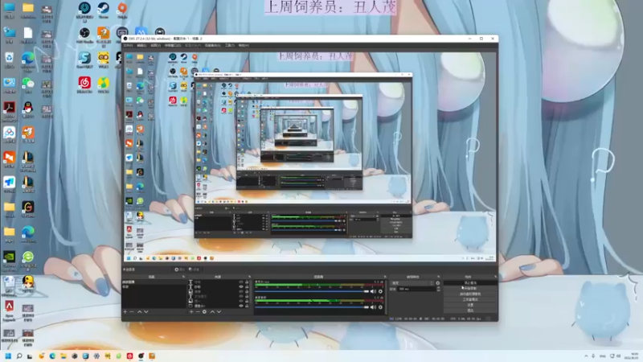
Task: Toggle visibility of the first source row
Action: click(241, 282)
